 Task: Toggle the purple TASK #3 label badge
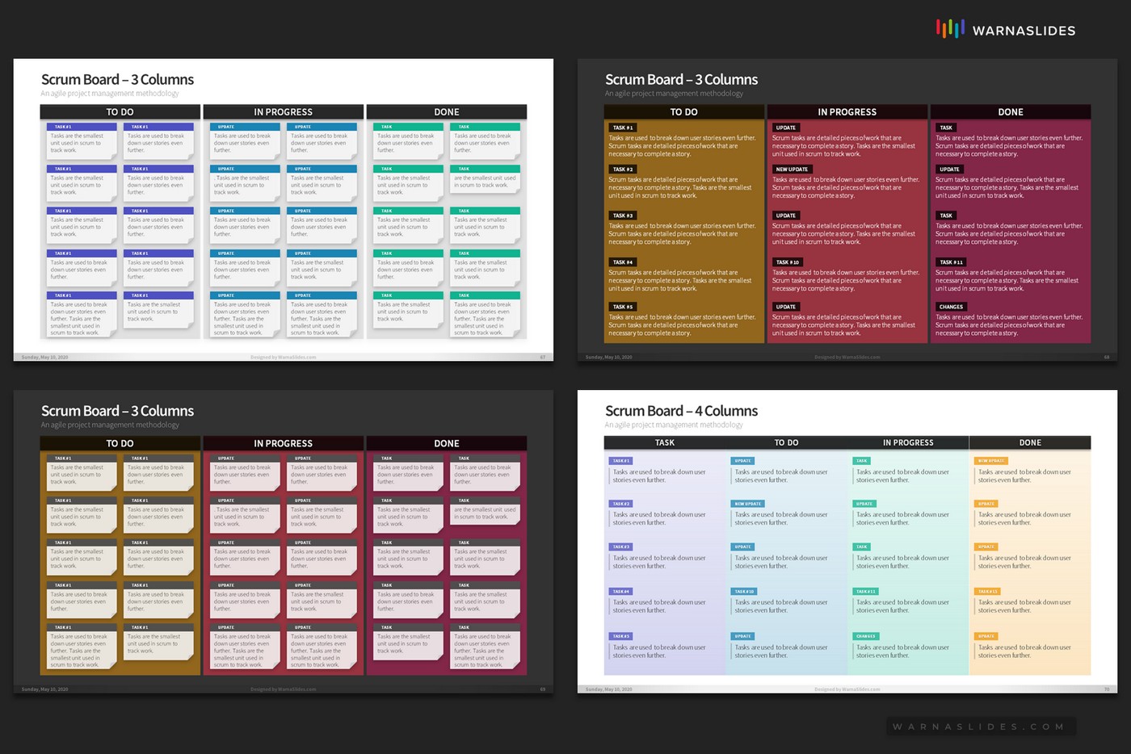(620, 547)
